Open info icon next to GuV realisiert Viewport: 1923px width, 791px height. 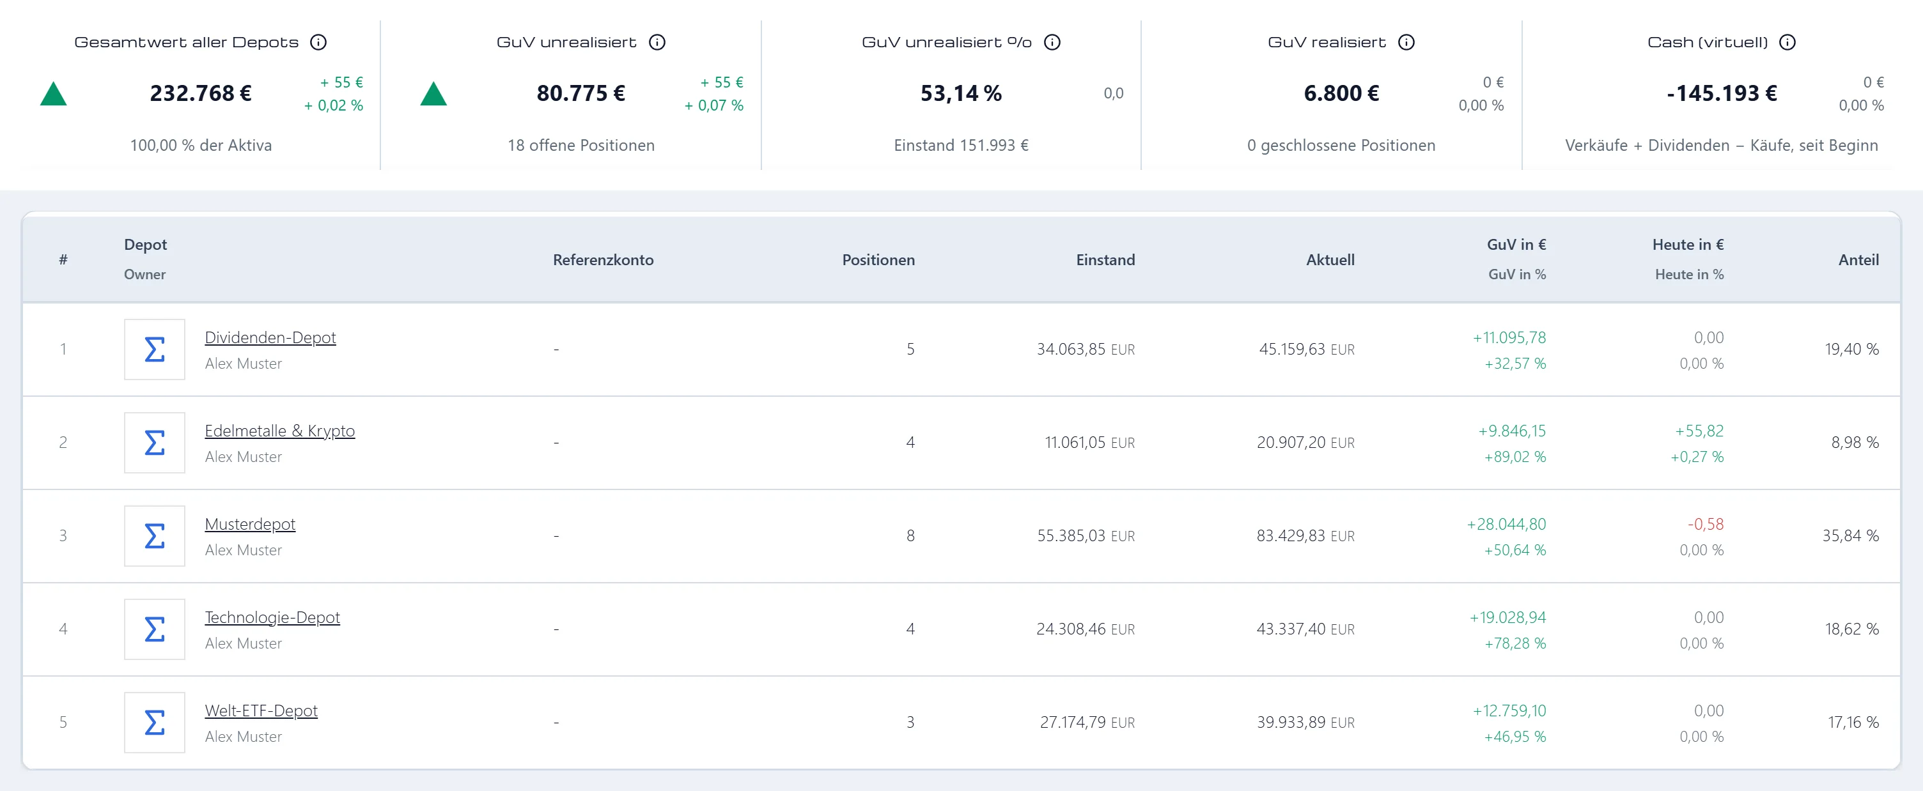coord(1406,42)
